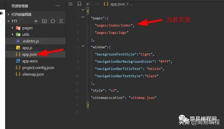Image resolution: width=224 pixels, height=129 pixels.
Task: Open the project.config.json file
Action: tap(38, 68)
